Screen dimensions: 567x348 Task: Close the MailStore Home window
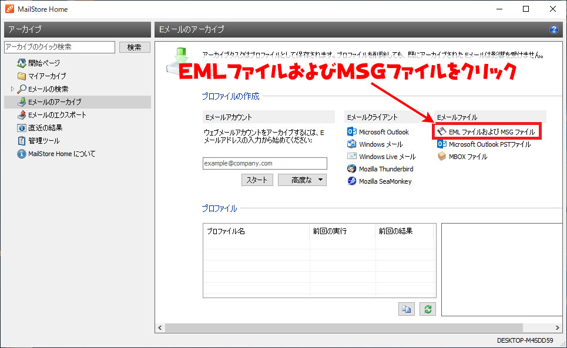552,9
